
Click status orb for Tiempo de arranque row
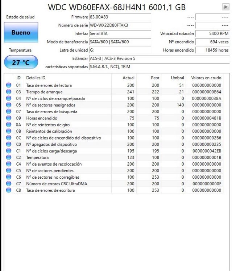pos(9,92)
